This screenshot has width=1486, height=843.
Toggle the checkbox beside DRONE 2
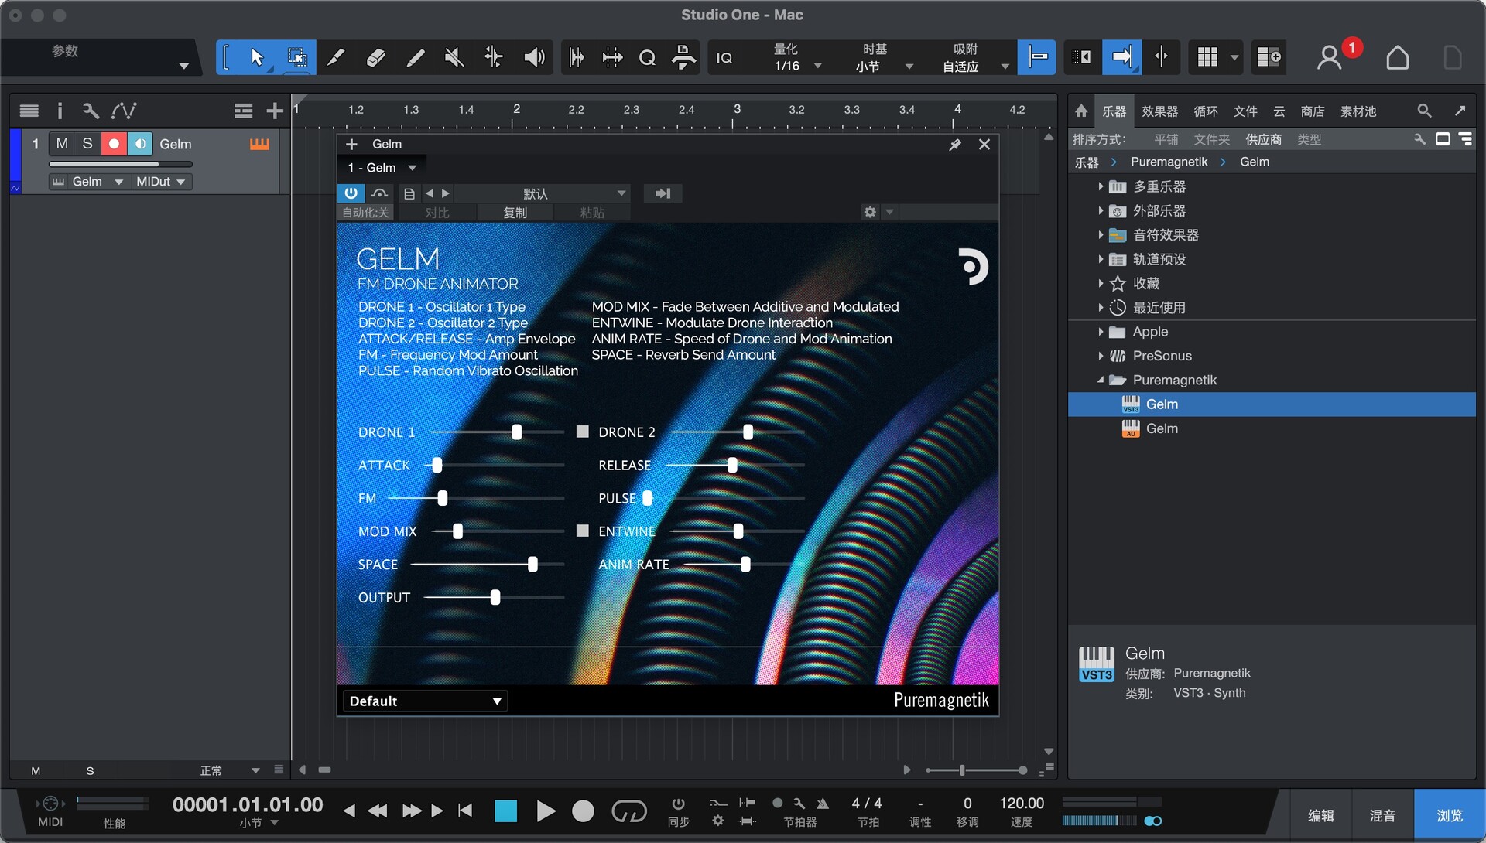pyautogui.click(x=582, y=432)
